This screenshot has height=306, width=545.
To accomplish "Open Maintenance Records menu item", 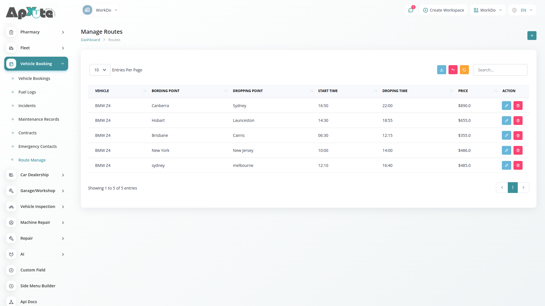I will [39, 119].
